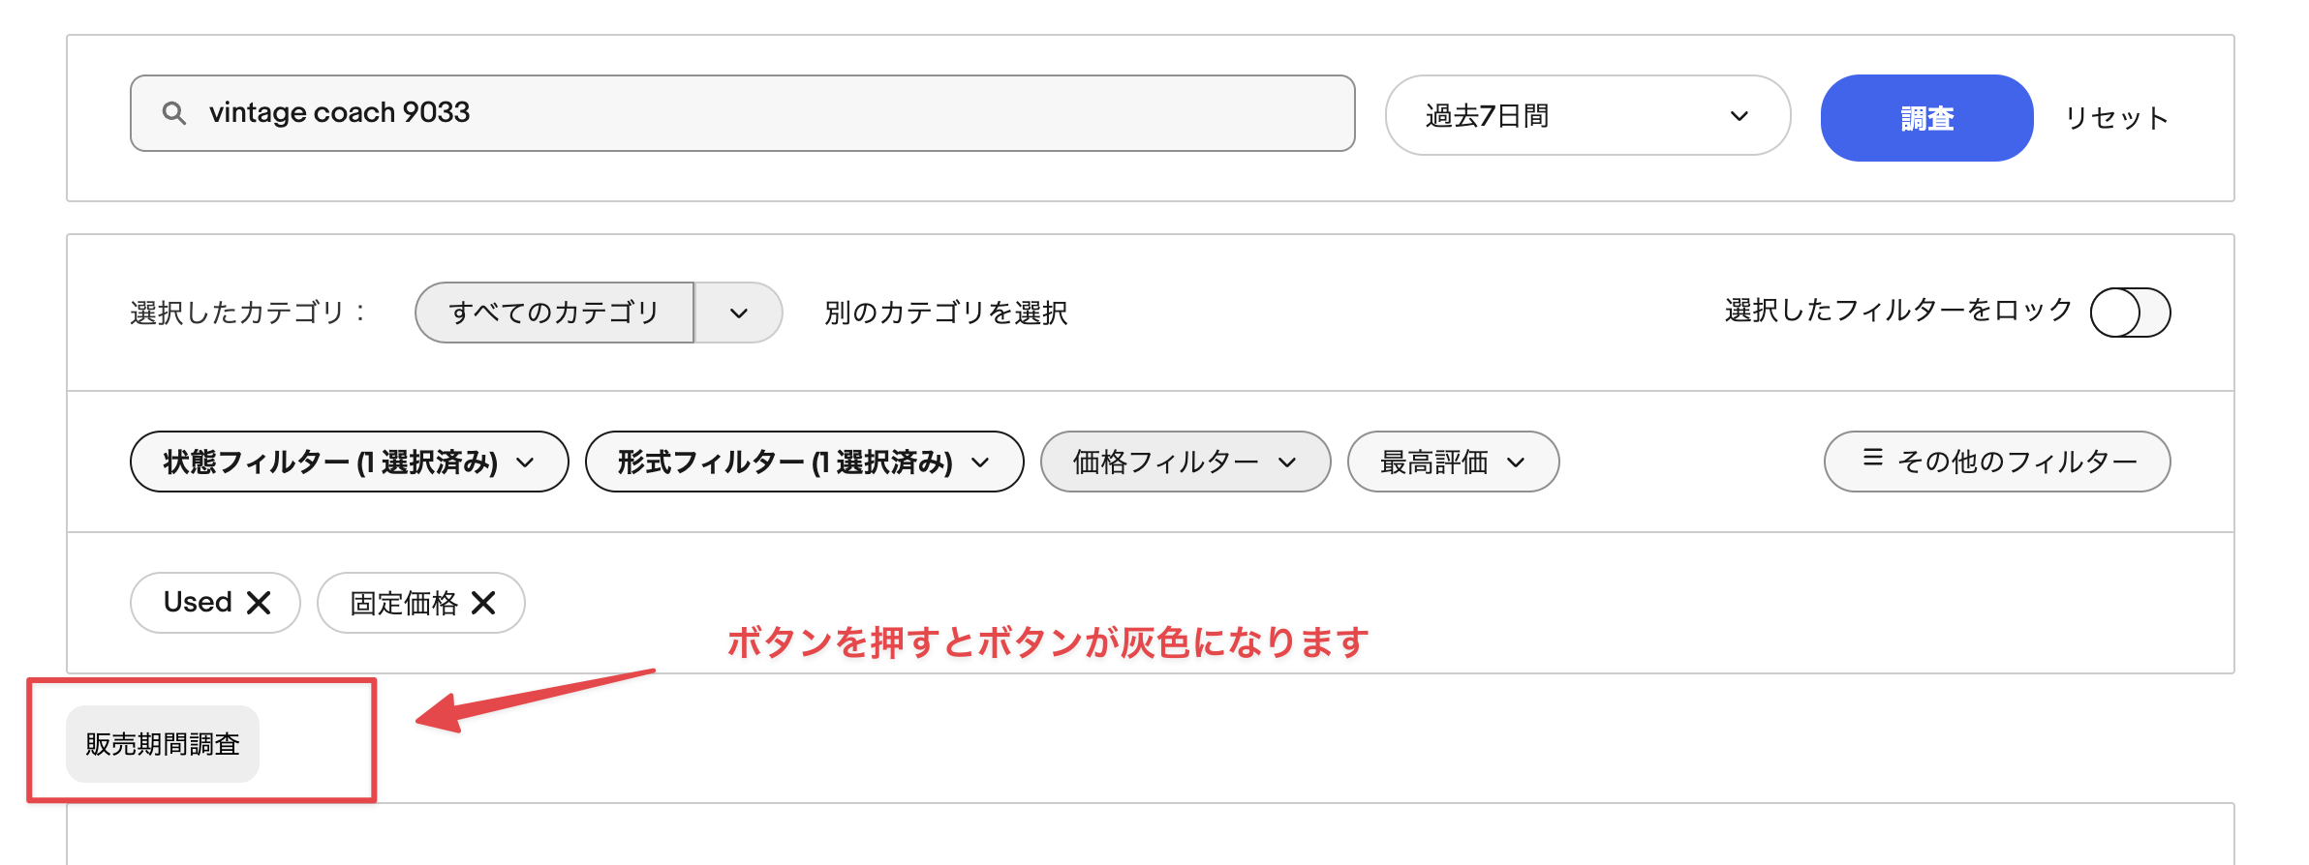Screen dimensions: 2309x865
Task: Remove the Used filter chip with X
Action: coord(259,603)
